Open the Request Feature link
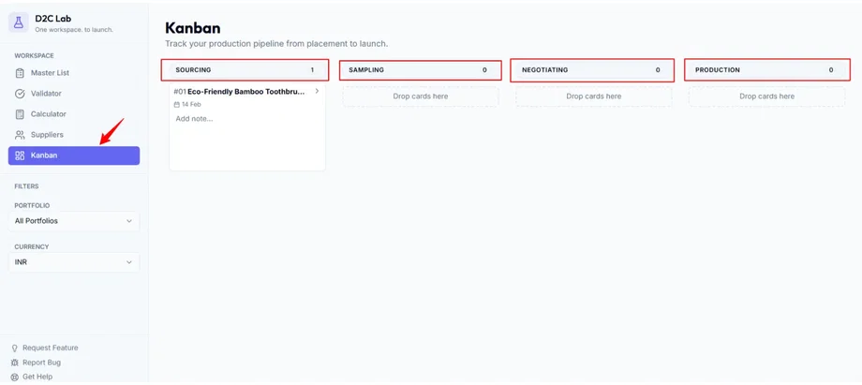This screenshot has height=385, width=862. tap(50, 348)
